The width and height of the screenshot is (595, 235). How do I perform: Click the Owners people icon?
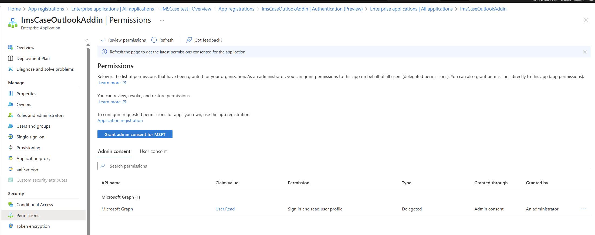click(11, 104)
